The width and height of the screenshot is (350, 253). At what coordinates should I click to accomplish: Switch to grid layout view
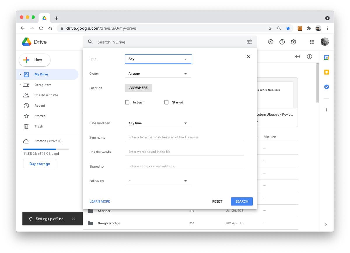click(297, 57)
